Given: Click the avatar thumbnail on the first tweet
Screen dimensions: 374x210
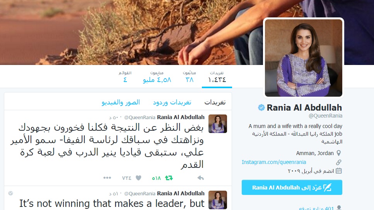Looking at the screenshot, I should tap(217, 124).
